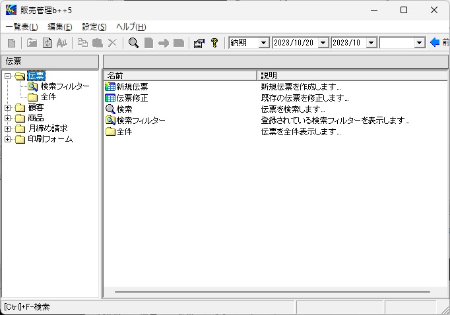Click the sort A-Z toolbar icon
450x315 pixels.
point(62,43)
